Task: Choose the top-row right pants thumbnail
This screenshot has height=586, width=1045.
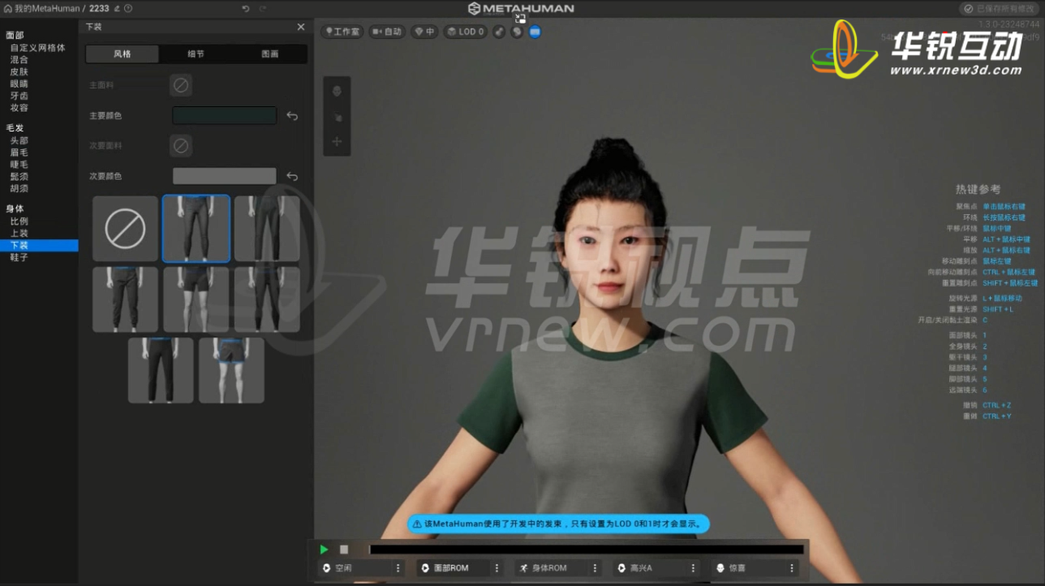Action: (x=267, y=229)
